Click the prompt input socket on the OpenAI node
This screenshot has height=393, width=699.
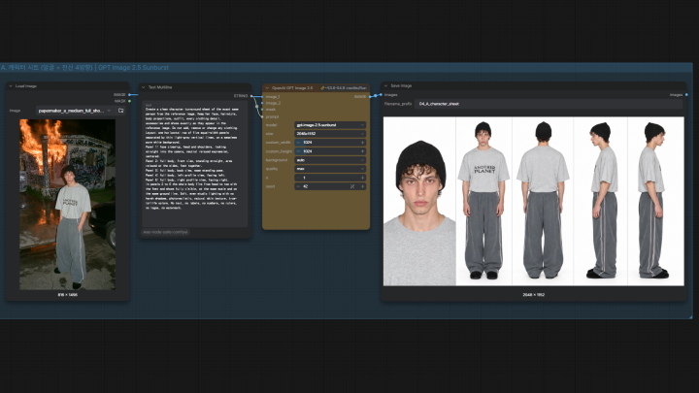tap(262, 116)
